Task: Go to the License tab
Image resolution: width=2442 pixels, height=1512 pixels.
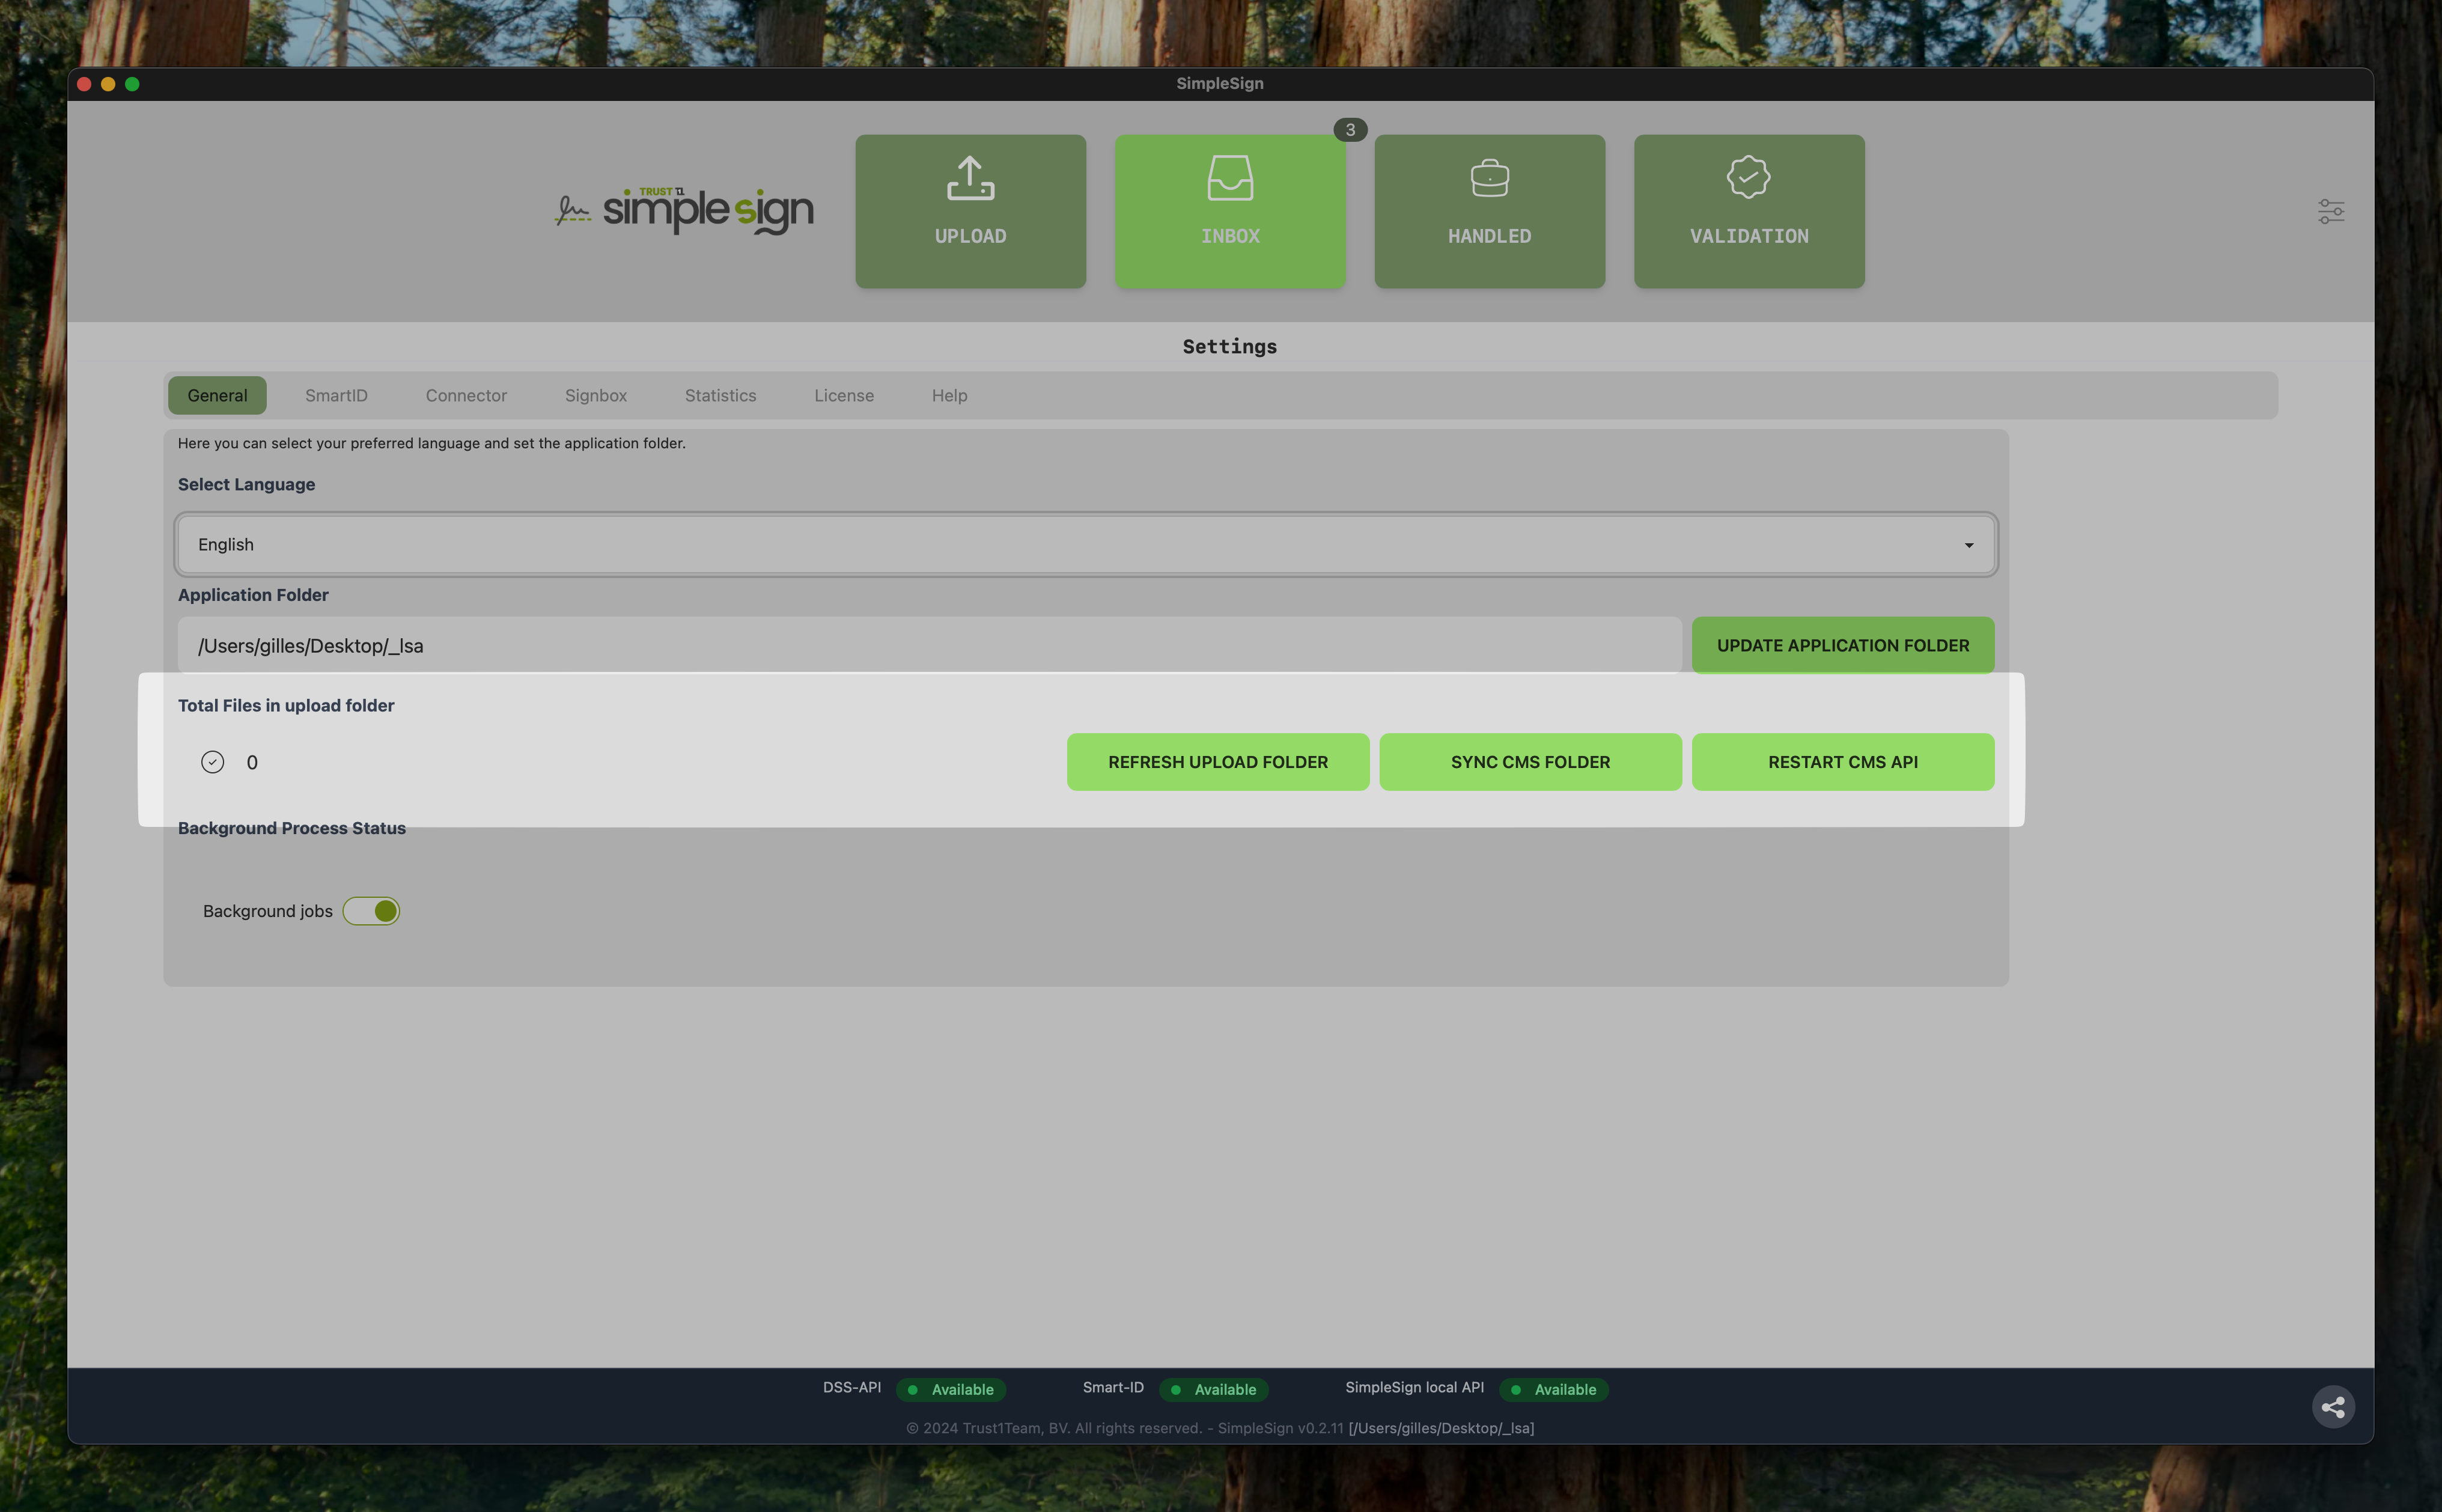Action: click(844, 396)
